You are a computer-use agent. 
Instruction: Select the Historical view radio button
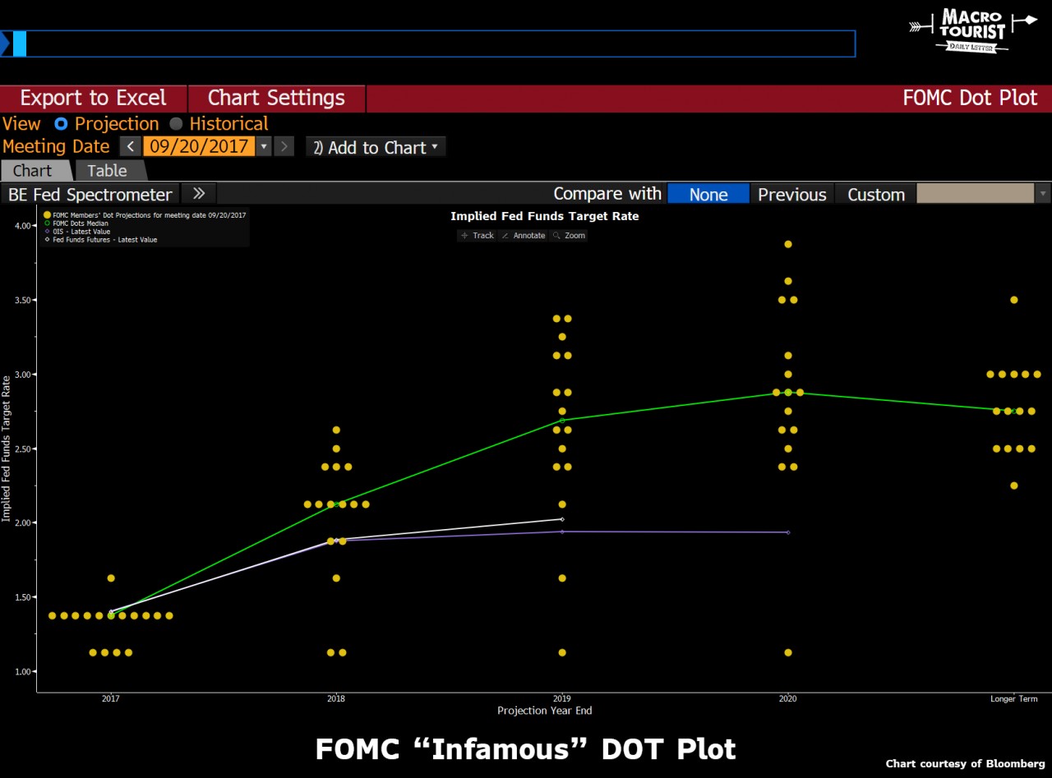176,124
